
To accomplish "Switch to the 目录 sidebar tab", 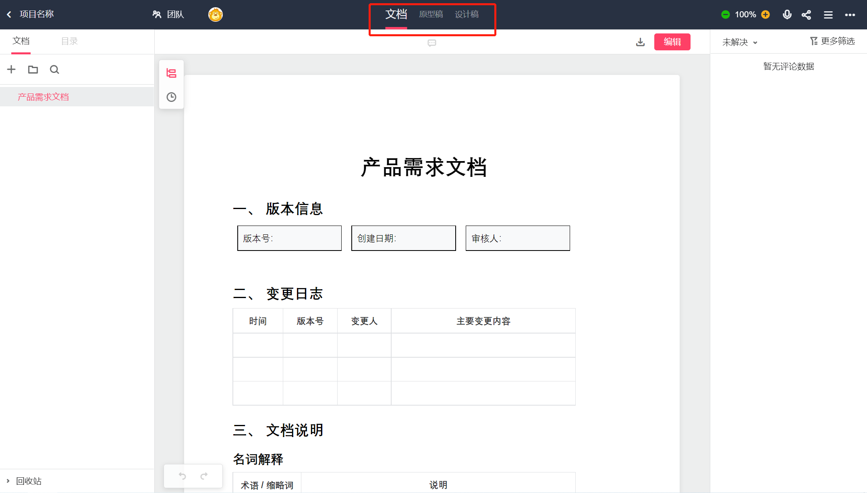I will (x=69, y=41).
